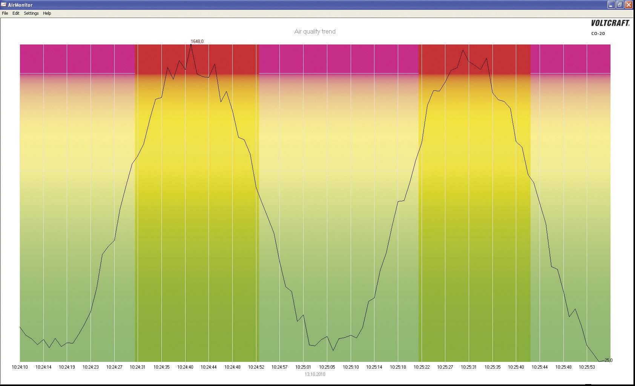This screenshot has width=635, height=386.
Task: Restore down the AirMonitor window
Action: point(620,5)
